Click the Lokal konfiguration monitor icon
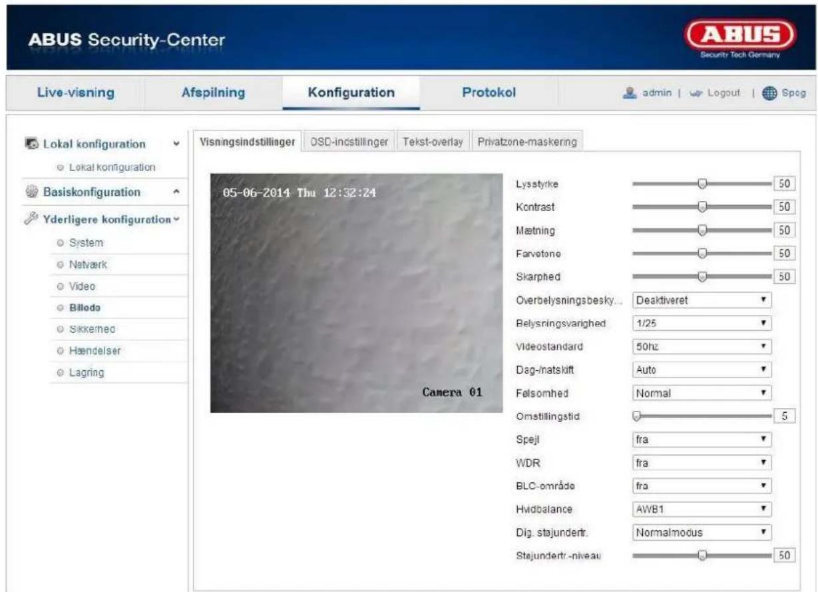The width and height of the screenshot is (818, 592). [x=31, y=145]
